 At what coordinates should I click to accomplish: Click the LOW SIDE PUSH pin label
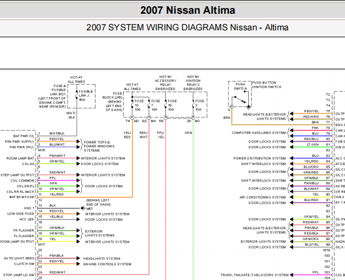(x=21, y=214)
